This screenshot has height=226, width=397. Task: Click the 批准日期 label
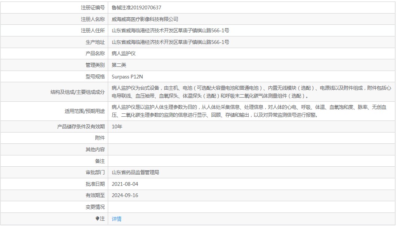click(95, 184)
